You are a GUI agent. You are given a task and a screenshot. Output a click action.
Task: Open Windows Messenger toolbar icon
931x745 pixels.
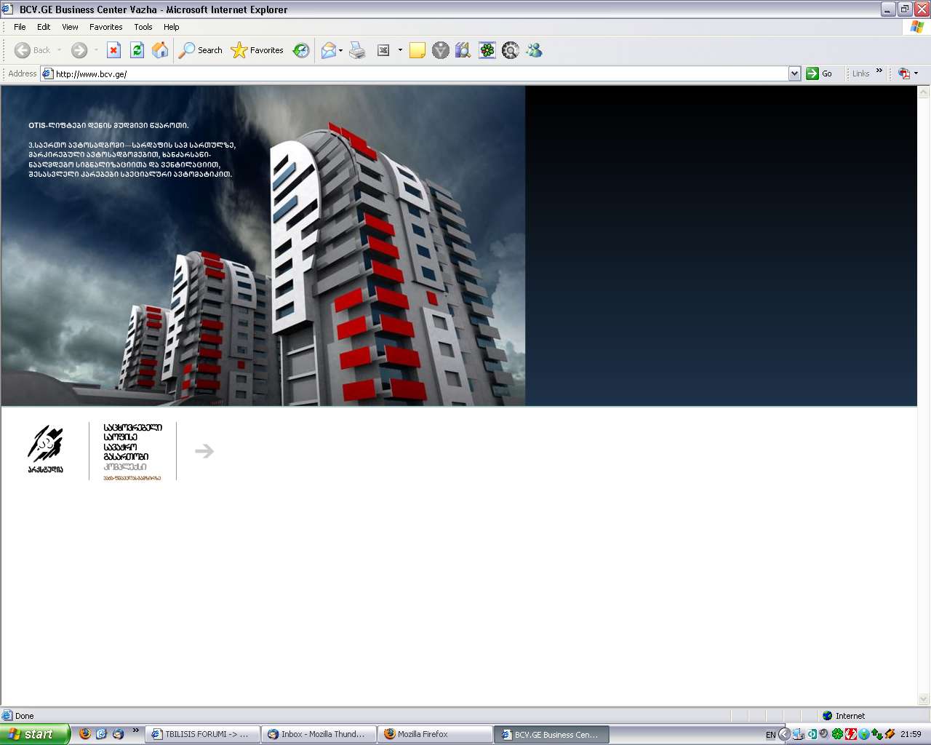coord(535,50)
